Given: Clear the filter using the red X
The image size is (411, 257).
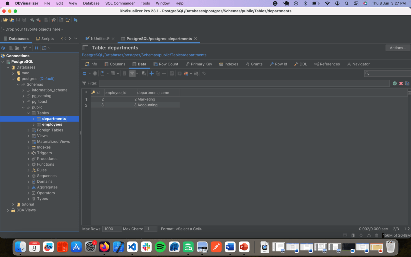Looking at the screenshot, I should [401, 83].
